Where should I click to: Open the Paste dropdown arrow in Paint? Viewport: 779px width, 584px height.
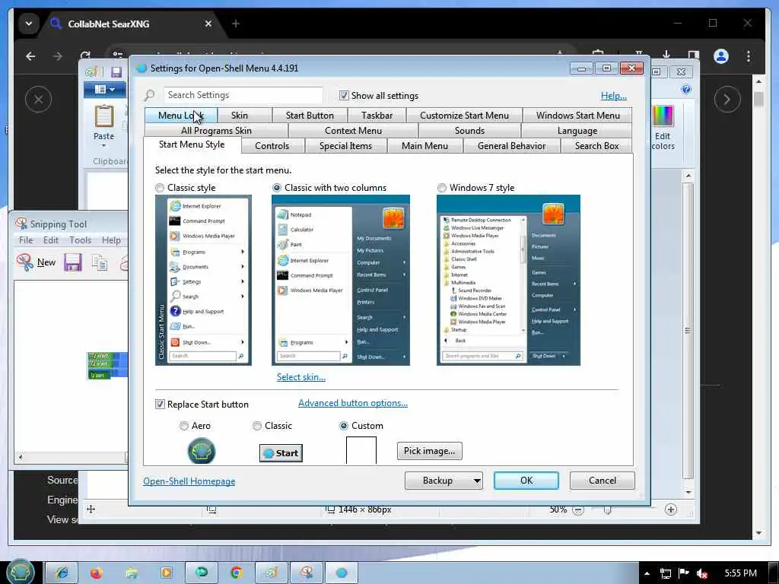103,145
